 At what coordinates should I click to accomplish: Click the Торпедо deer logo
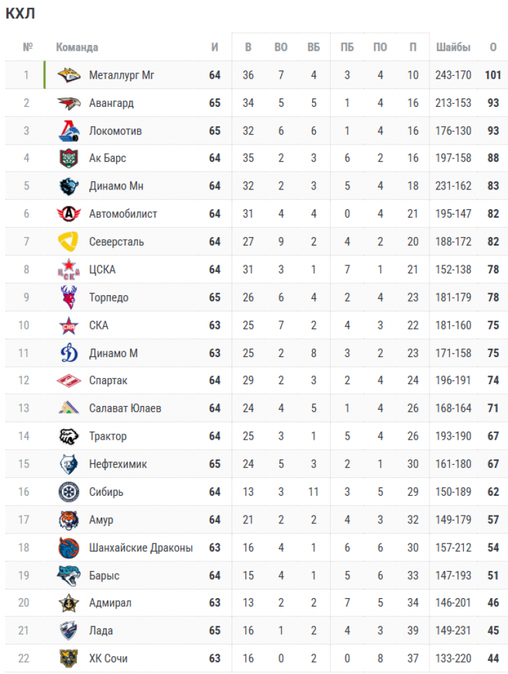pyautogui.click(x=69, y=298)
